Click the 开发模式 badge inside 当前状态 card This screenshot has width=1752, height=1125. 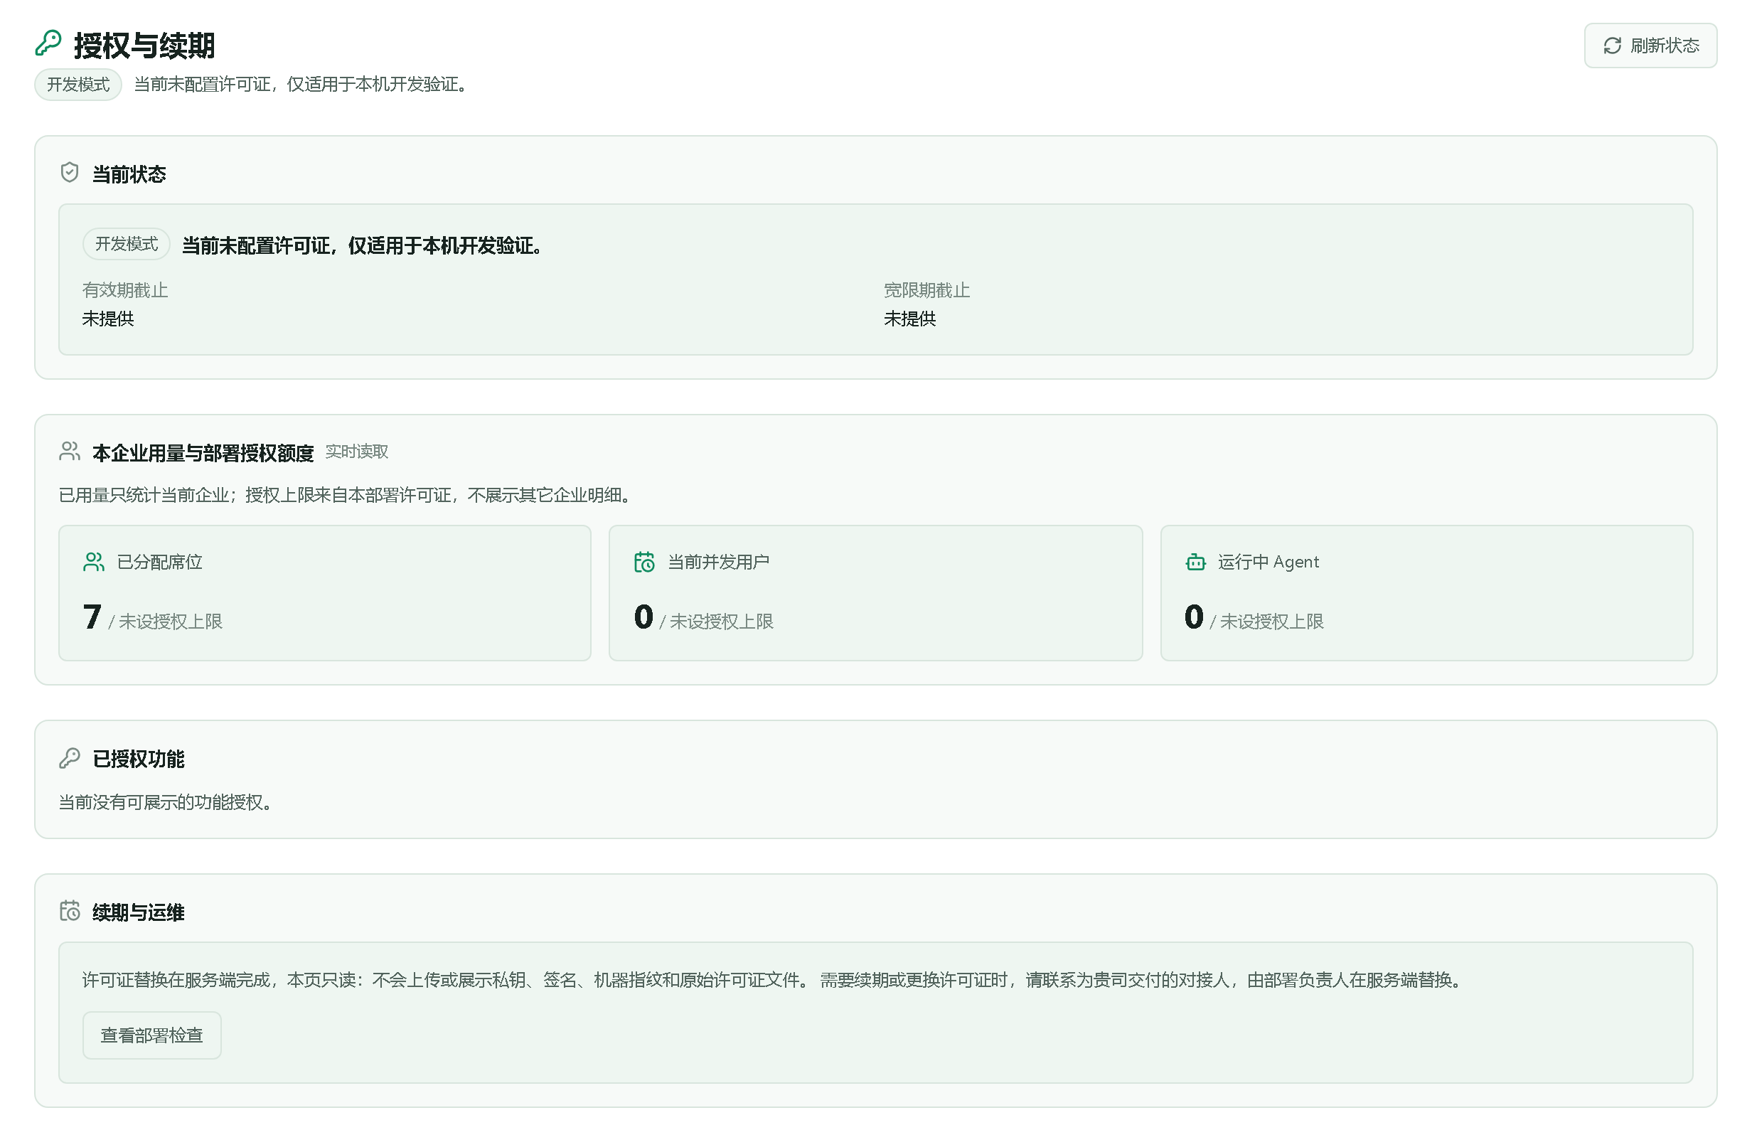pyautogui.click(x=127, y=244)
